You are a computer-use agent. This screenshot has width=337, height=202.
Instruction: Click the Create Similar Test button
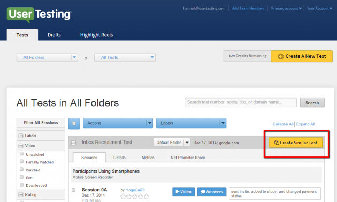coord(295,143)
